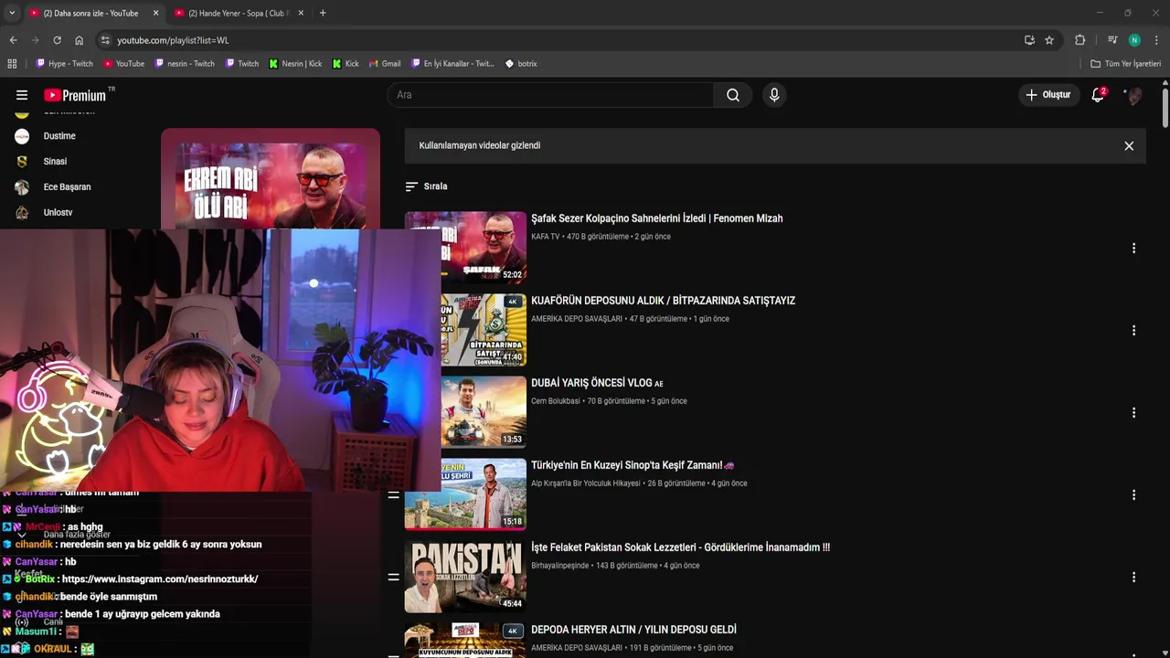This screenshot has height=658, width=1170.
Task: Open the media control toolbar icon
Action: pyautogui.click(x=1112, y=40)
